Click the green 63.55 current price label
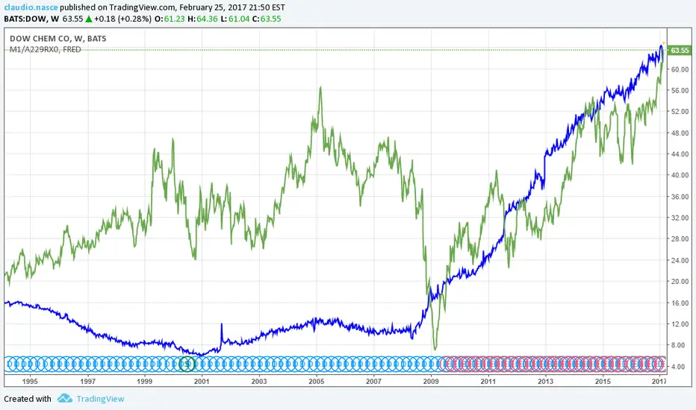 click(679, 50)
